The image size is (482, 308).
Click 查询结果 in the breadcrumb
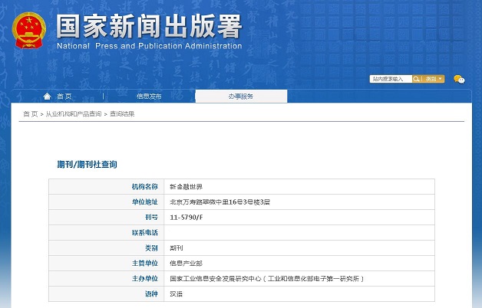[121, 114]
